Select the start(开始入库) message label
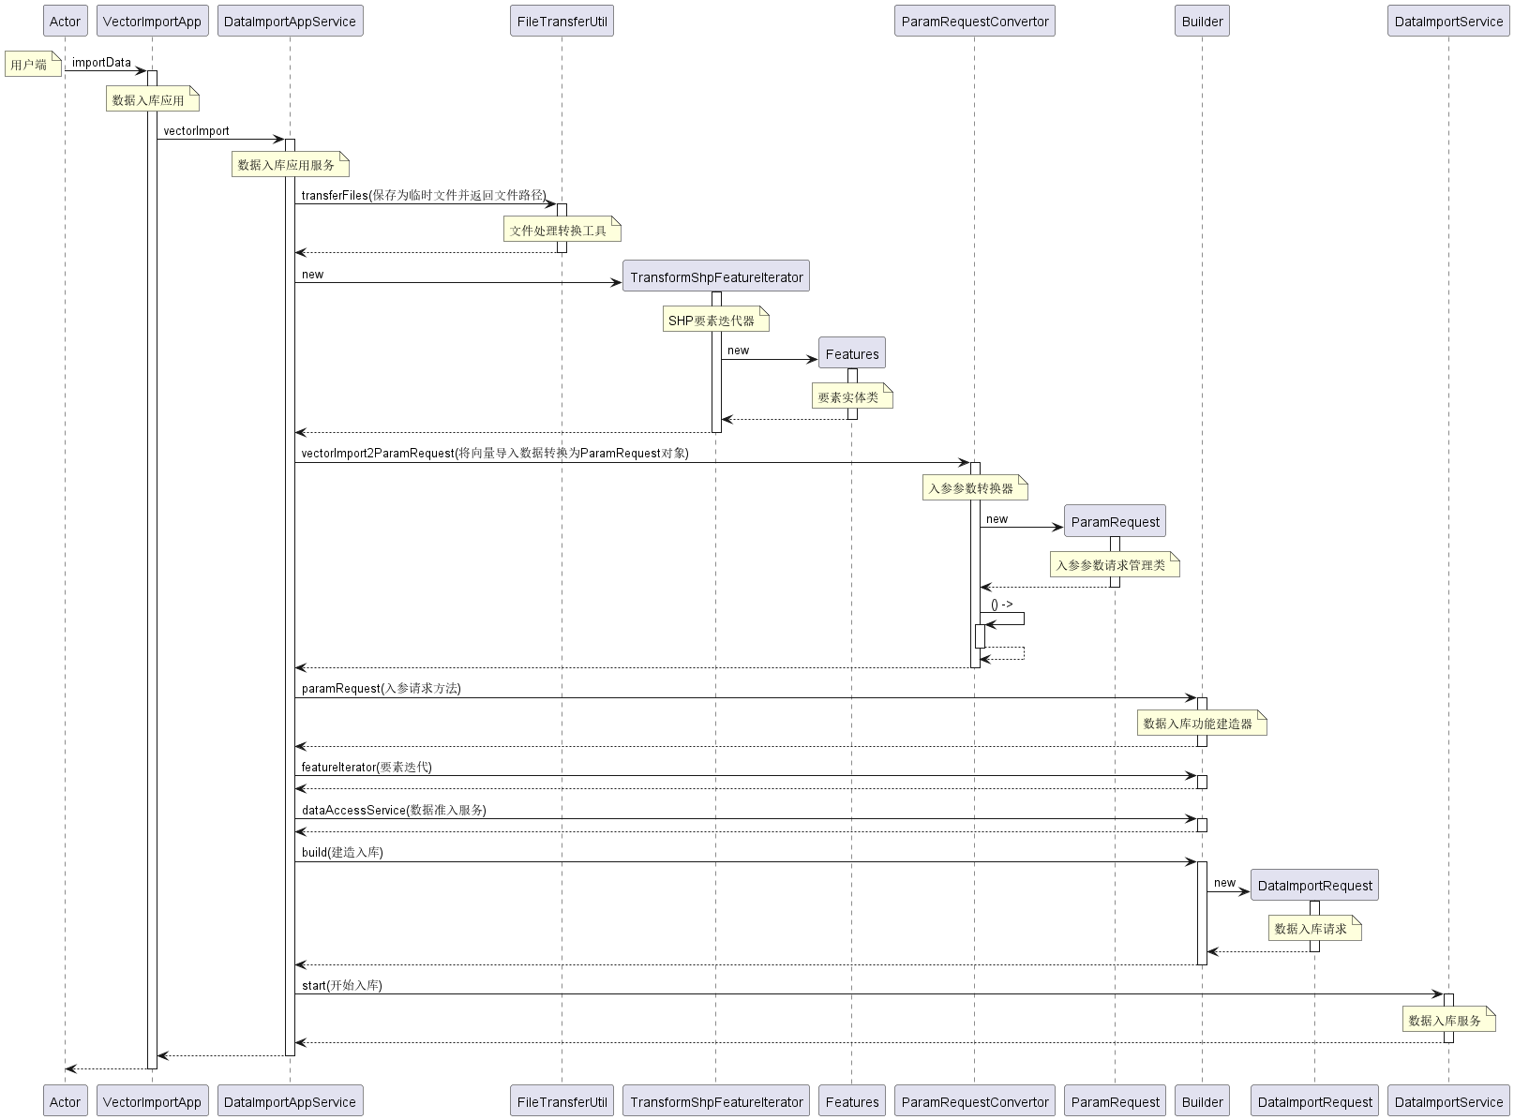1514x1120 pixels. [x=341, y=986]
